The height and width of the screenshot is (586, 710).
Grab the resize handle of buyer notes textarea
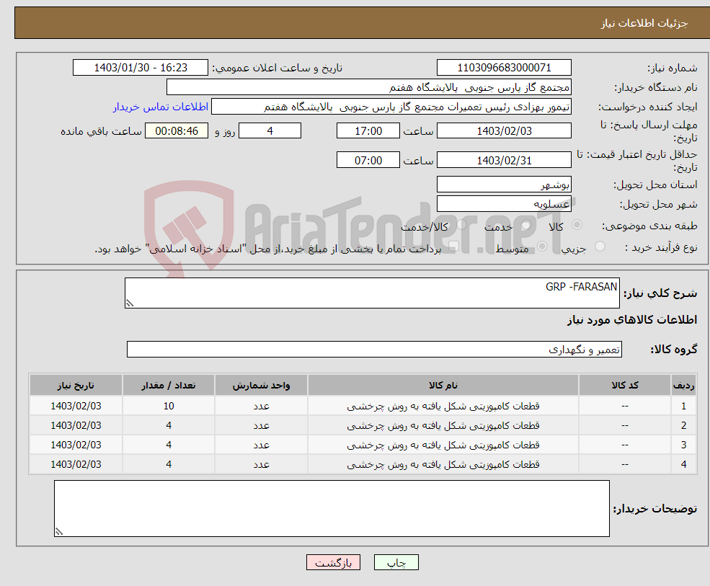click(59, 532)
